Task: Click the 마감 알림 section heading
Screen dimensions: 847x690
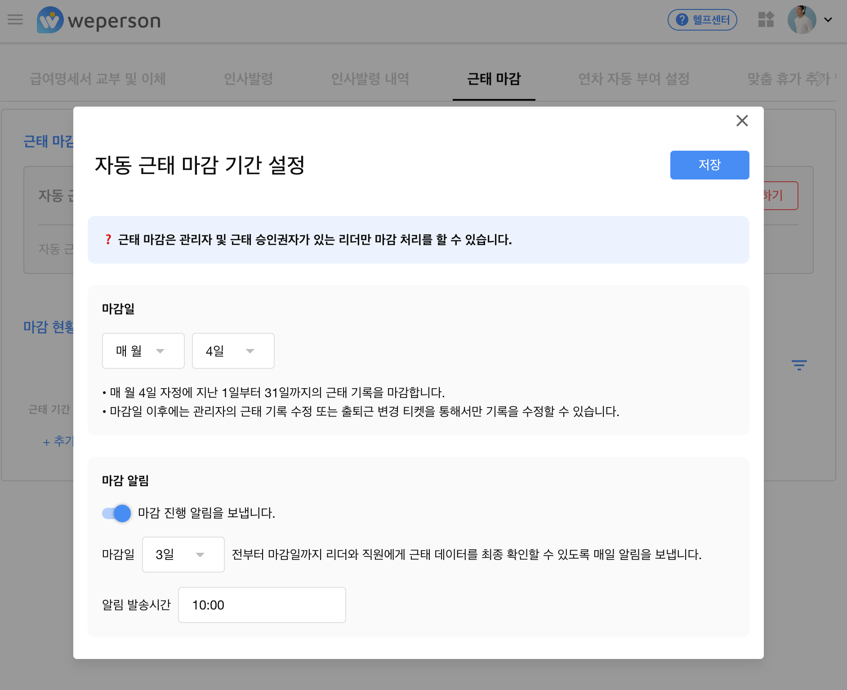Action: 125,481
